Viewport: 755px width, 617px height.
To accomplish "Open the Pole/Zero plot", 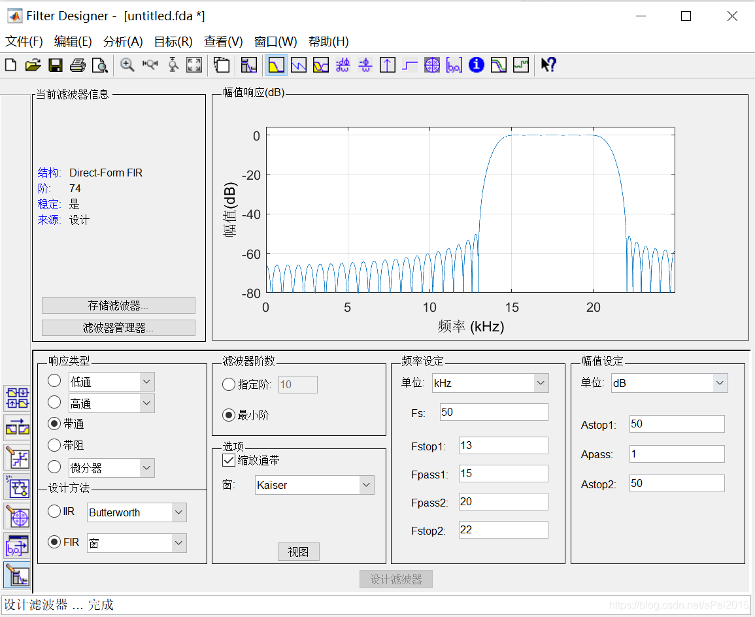I will [432, 65].
